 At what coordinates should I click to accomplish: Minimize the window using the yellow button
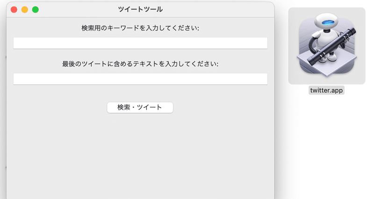click(25, 9)
